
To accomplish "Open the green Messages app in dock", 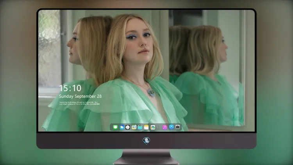I will (x=115, y=127).
